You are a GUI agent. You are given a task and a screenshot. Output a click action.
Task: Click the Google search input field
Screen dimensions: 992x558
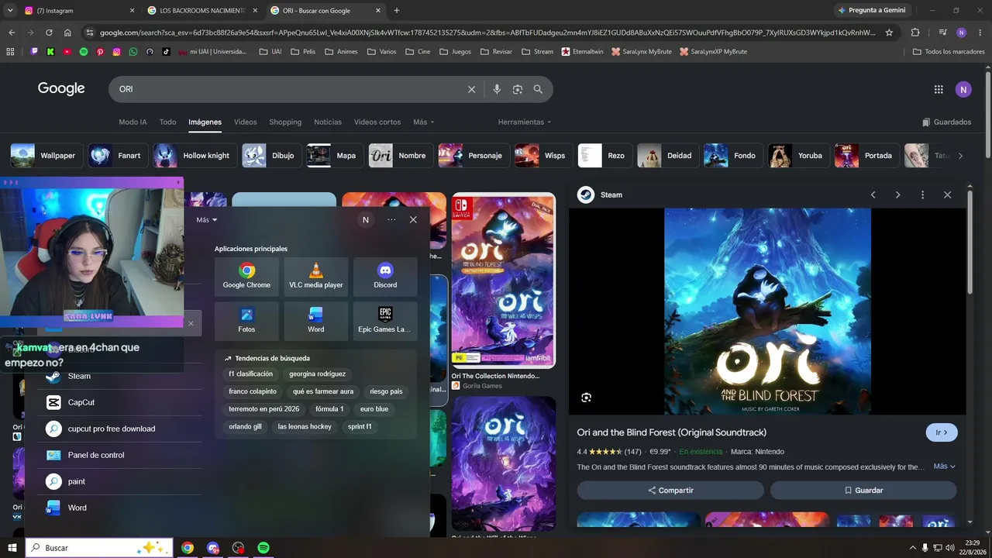291,89
